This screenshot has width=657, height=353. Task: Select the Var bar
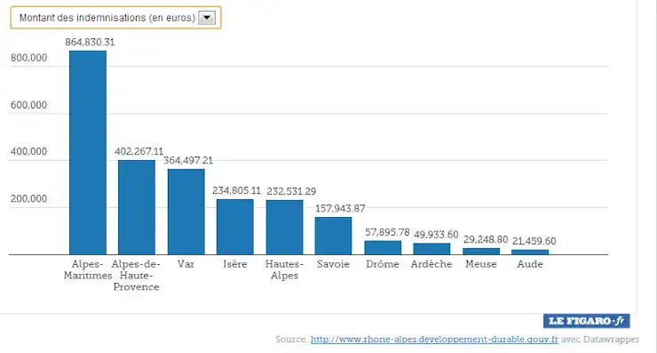(186, 212)
